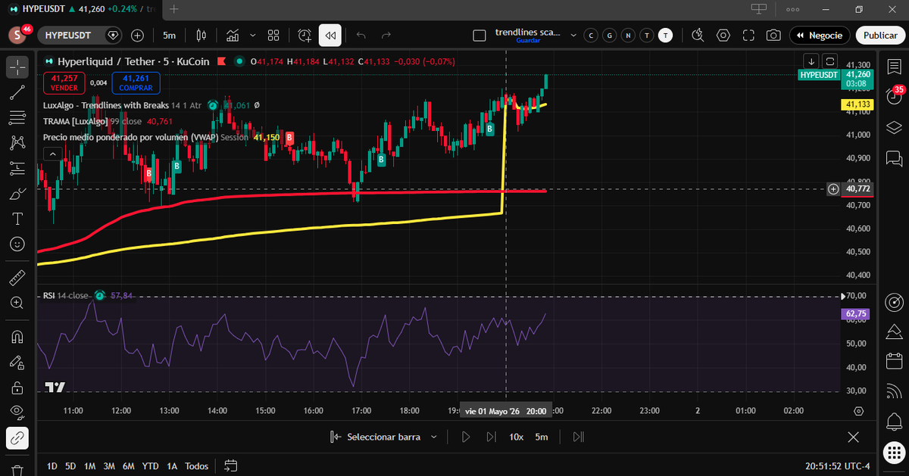
Task: Collapse the indicator legend arrow
Action: (52, 154)
